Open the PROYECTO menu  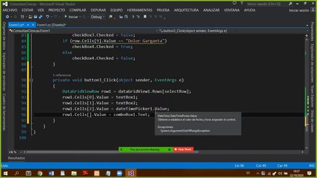tap(56, 10)
